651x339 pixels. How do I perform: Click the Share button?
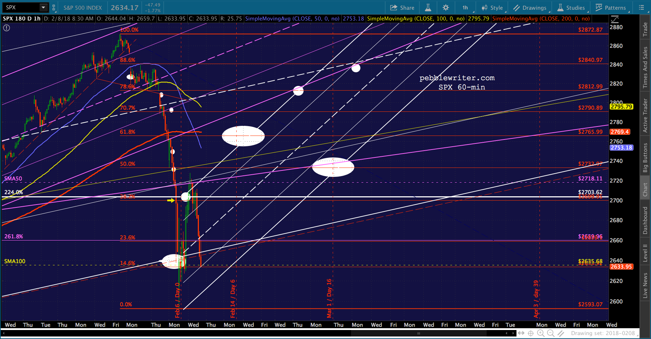click(402, 8)
